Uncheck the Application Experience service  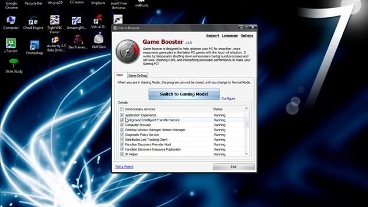click(x=122, y=115)
